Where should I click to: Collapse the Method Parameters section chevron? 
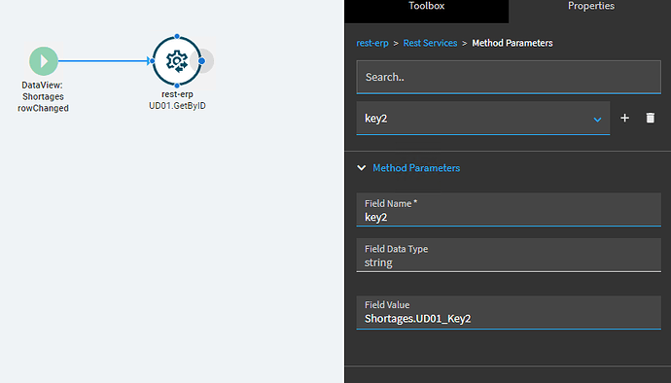(x=361, y=168)
